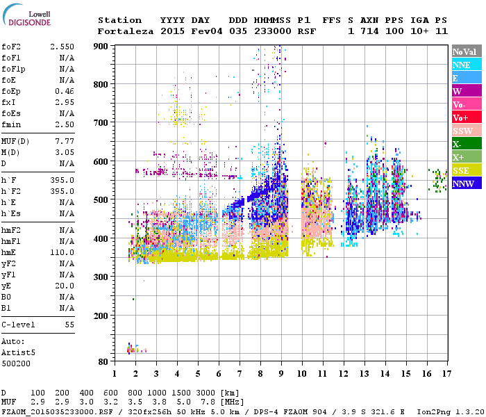486x417 pixels.
Task: Click the C-level value 55
Action: 69,325
